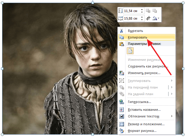
Task: Click the width field showing 15,88 см
Action: click(131, 19)
